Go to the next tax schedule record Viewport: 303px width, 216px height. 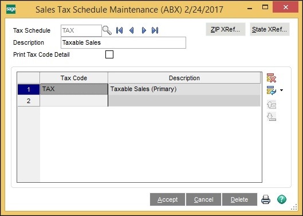[x=144, y=30]
